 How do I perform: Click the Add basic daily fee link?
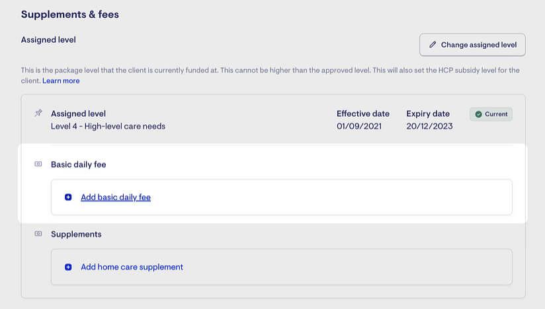click(x=116, y=197)
